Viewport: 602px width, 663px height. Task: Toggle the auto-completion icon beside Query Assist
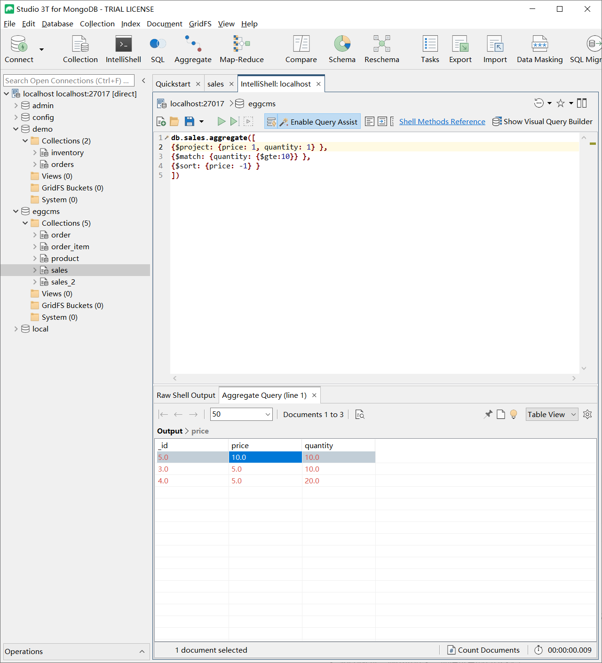pos(271,122)
